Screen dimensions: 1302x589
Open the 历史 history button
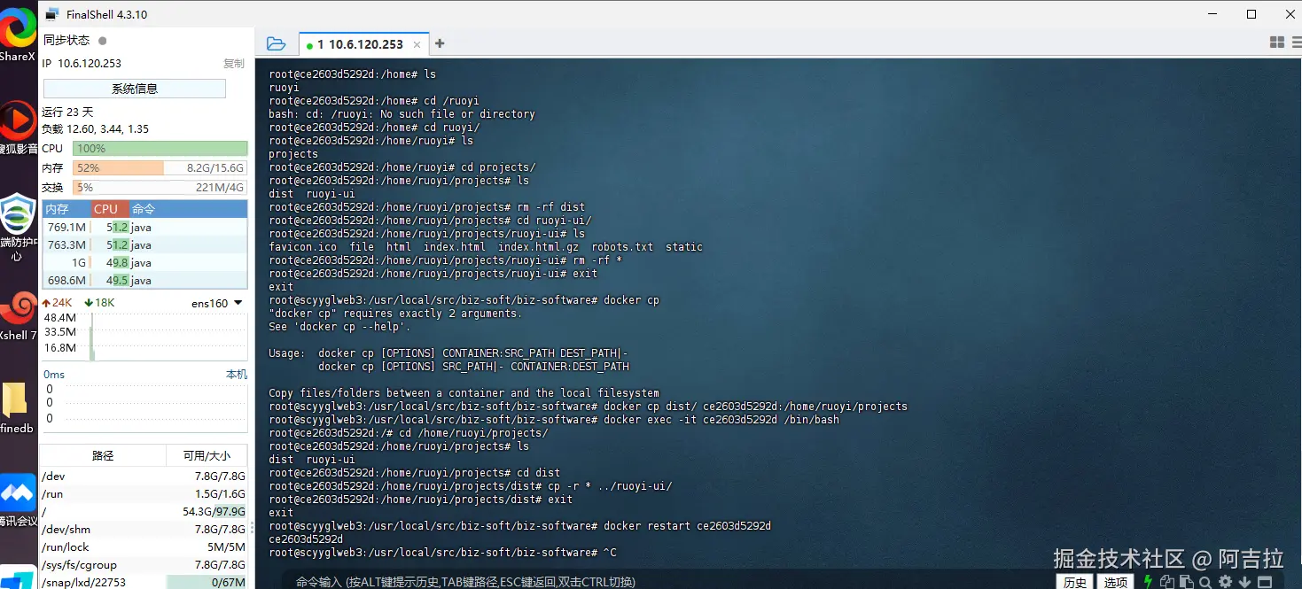click(x=1075, y=582)
